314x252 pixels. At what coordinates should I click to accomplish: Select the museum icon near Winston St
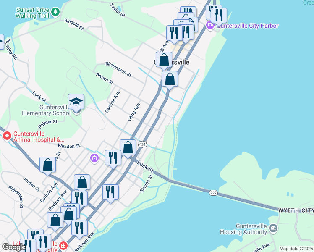coord(94,158)
